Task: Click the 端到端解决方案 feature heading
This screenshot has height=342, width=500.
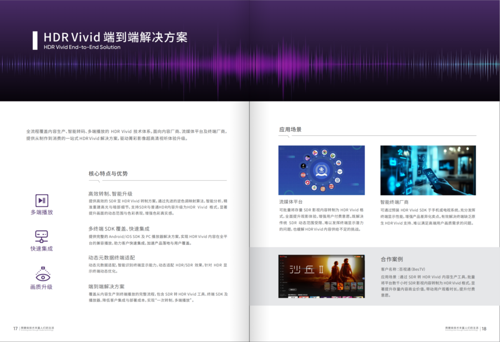Action: [106, 287]
